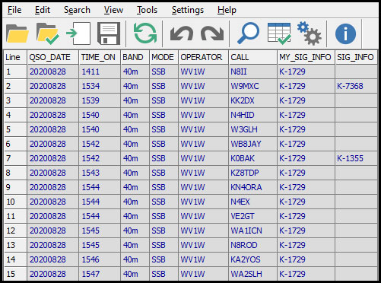Click the import page arrow icon

click(78, 33)
